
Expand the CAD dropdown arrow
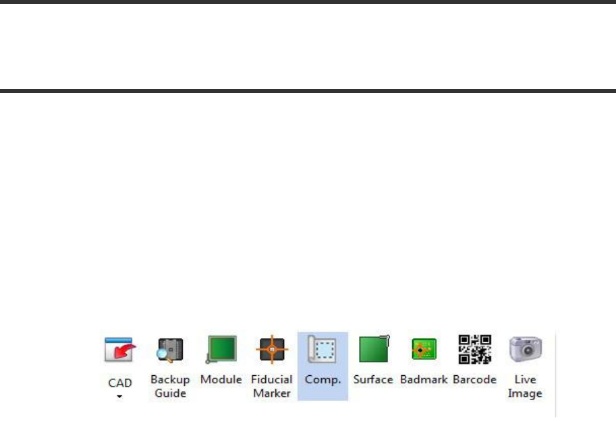[119, 396]
